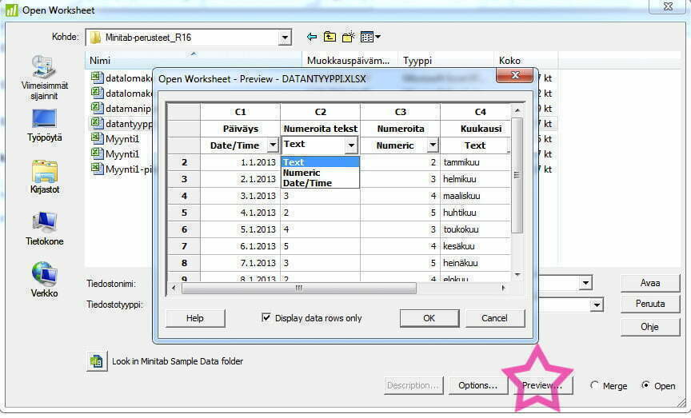Choose Numeric in the type list

click(x=321, y=173)
